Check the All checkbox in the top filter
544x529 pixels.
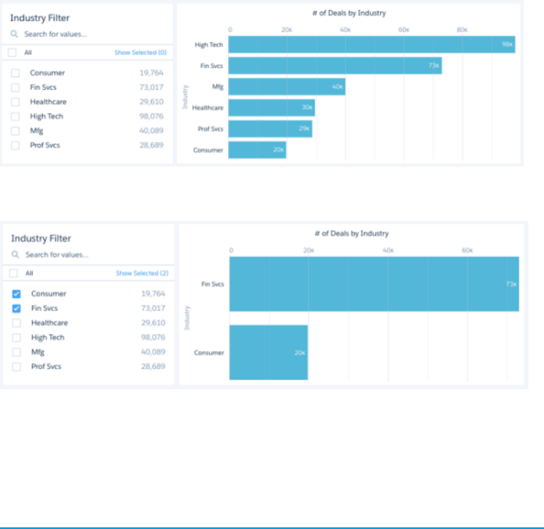(x=12, y=53)
